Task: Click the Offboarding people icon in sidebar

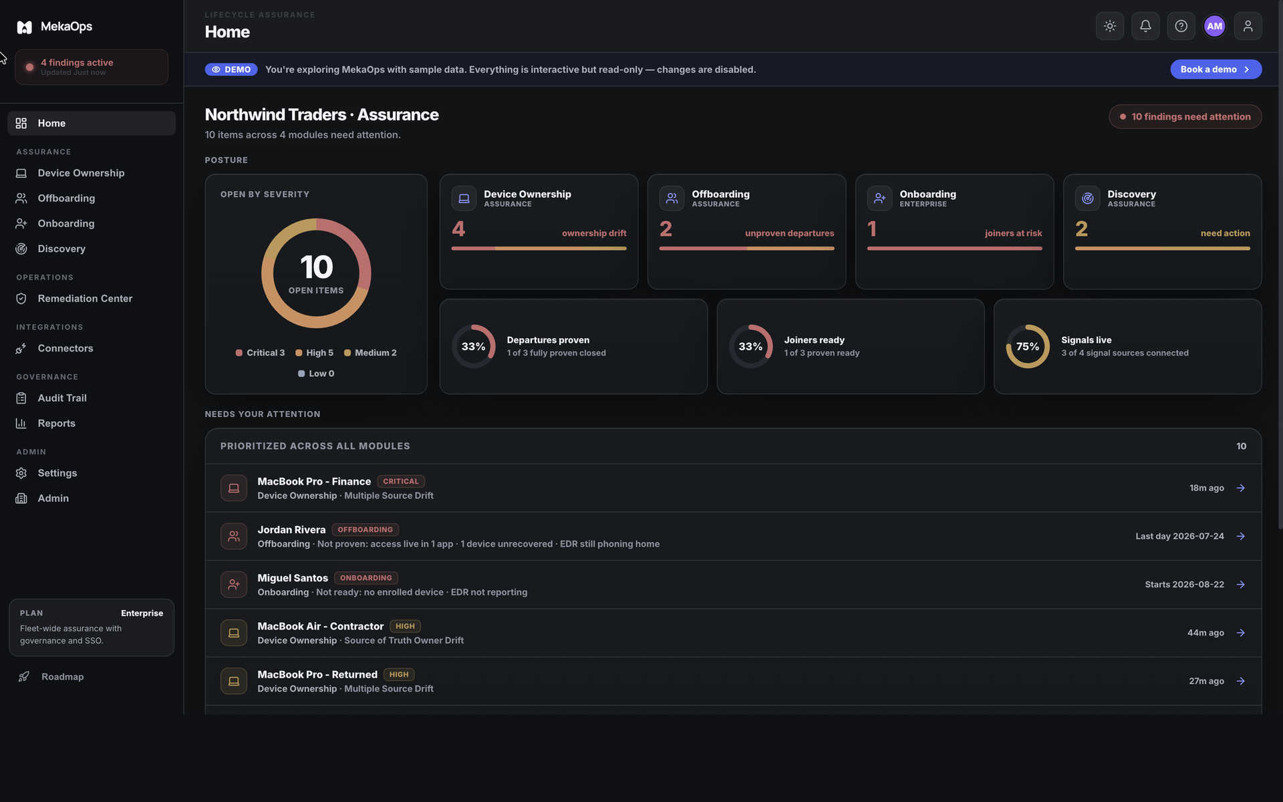Action: (21, 198)
